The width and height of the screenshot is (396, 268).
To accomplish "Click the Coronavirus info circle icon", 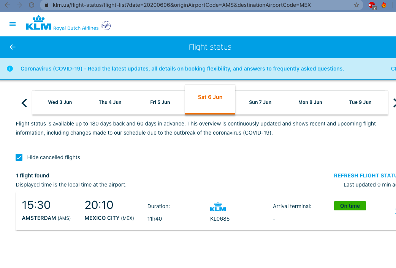I will [x=10, y=69].
